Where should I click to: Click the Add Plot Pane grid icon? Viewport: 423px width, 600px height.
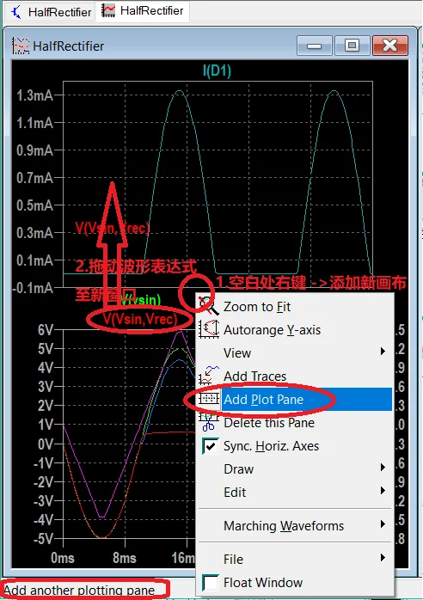click(209, 399)
